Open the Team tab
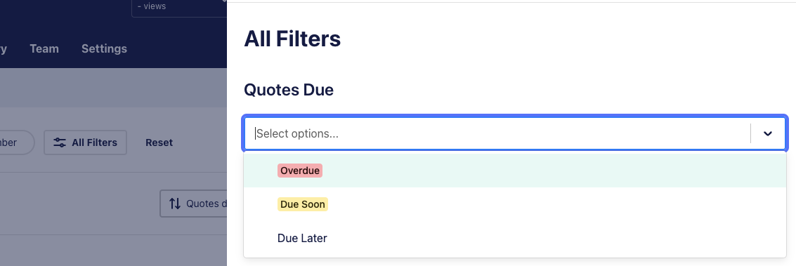 pyautogui.click(x=44, y=48)
